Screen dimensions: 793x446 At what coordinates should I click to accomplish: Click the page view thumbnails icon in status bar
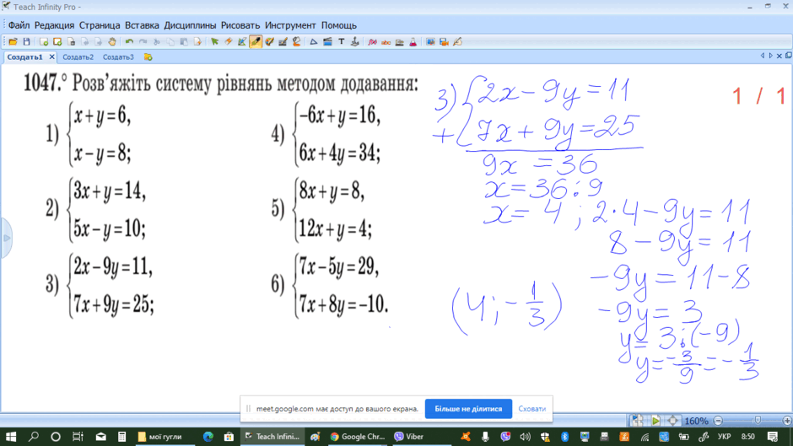point(637,420)
